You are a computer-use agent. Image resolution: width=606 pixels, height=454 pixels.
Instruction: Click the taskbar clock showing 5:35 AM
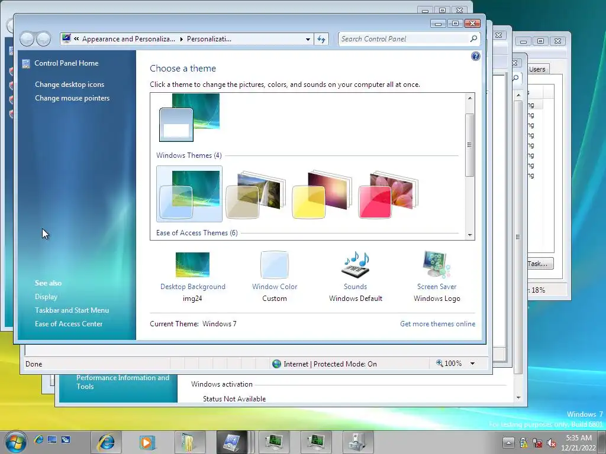tap(579, 443)
